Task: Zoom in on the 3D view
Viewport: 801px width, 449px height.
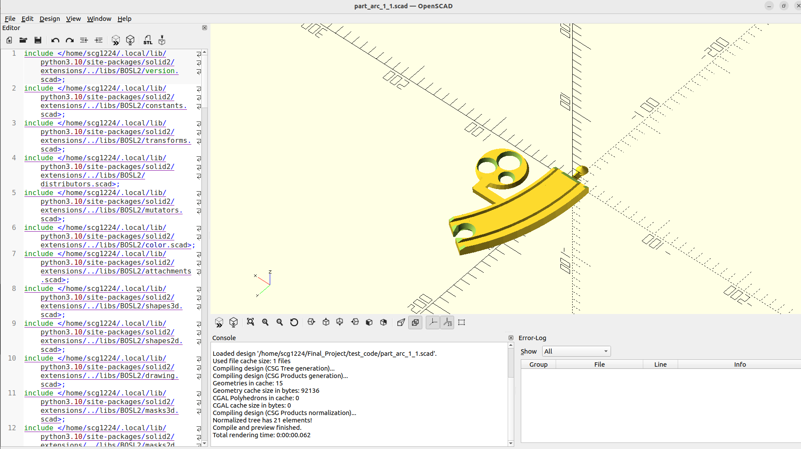Action: (x=265, y=322)
